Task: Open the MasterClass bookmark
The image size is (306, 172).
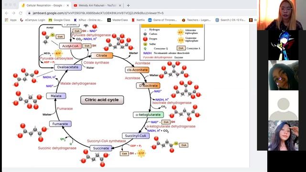Action: [118, 20]
